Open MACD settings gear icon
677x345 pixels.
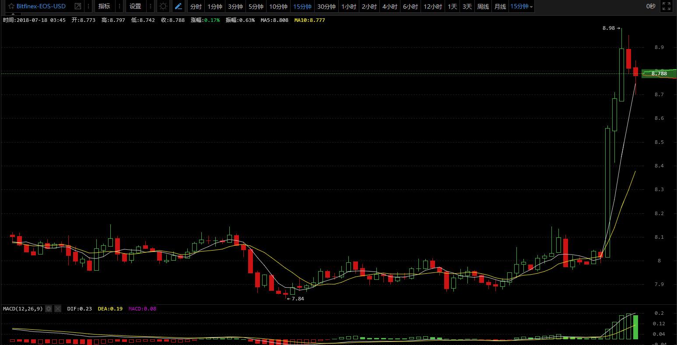pos(49,309)
